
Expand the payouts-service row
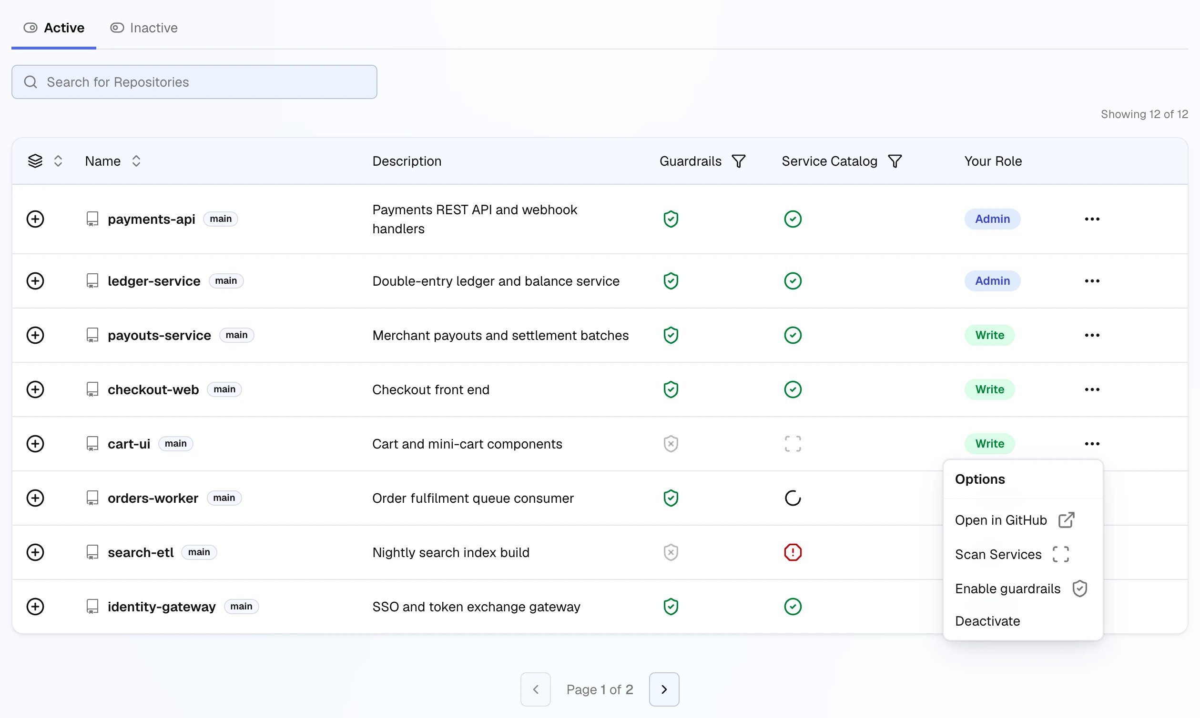pos(35,335)
